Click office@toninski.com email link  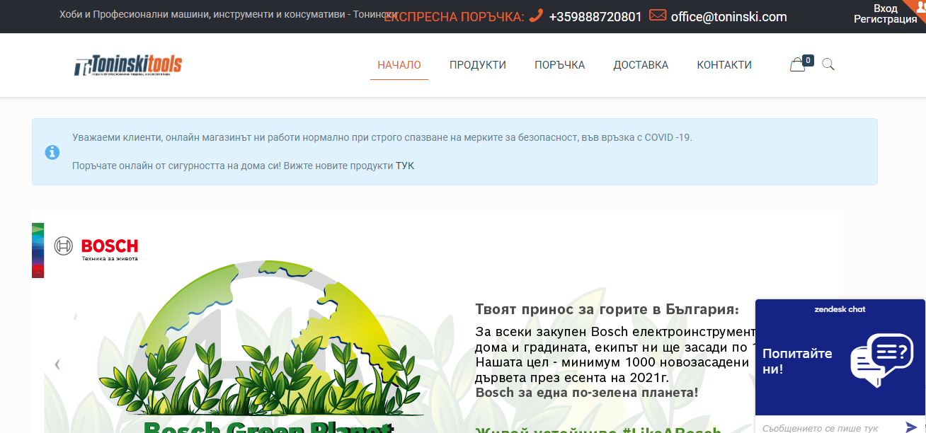pos(728,16)
